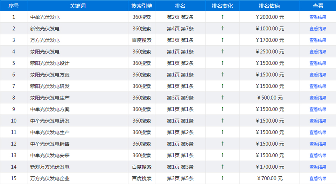The image size is (336, 184).
Task: View results for 荥阳光伏发电方案
Action: click(x=318, y=75)
